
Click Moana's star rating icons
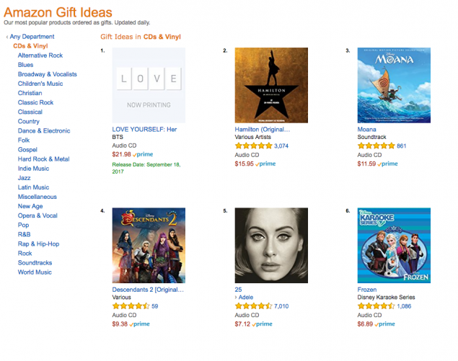(375, 146)
